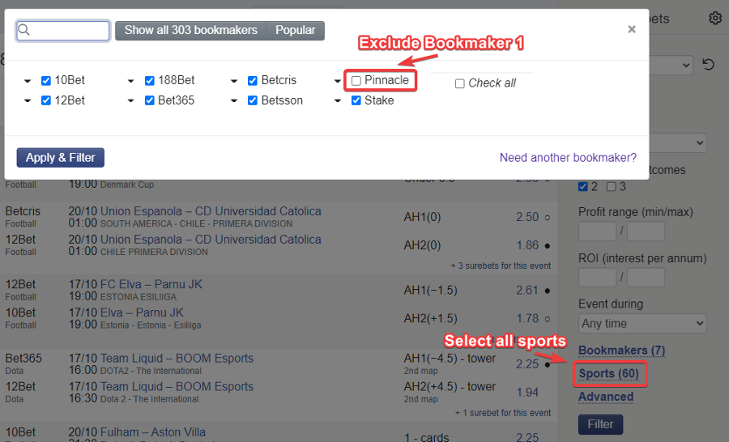
Task: Uncheck the Betsson checkbox
Action: 253,100
